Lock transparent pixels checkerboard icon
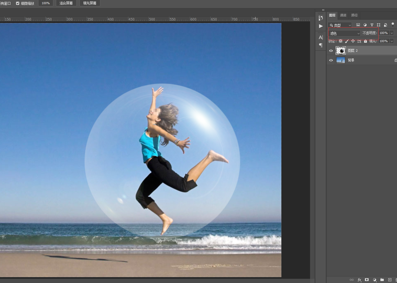Screen dimensions: 397x283 point(340,41)
